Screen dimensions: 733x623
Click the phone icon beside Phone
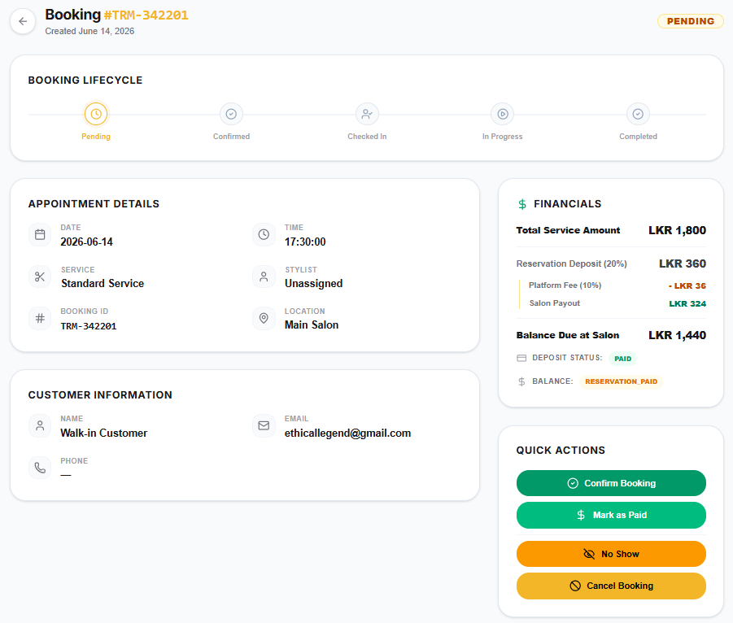coord(40,468)
